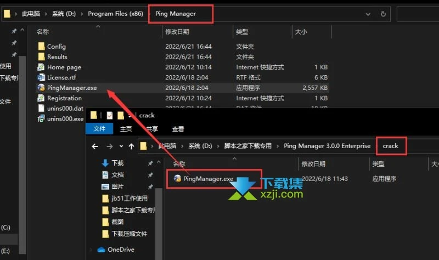The image size is (439, 260).
Task: Click Ping Manager breadcrumb in back window
Action: pyautogui.click(x=176, y=14)
